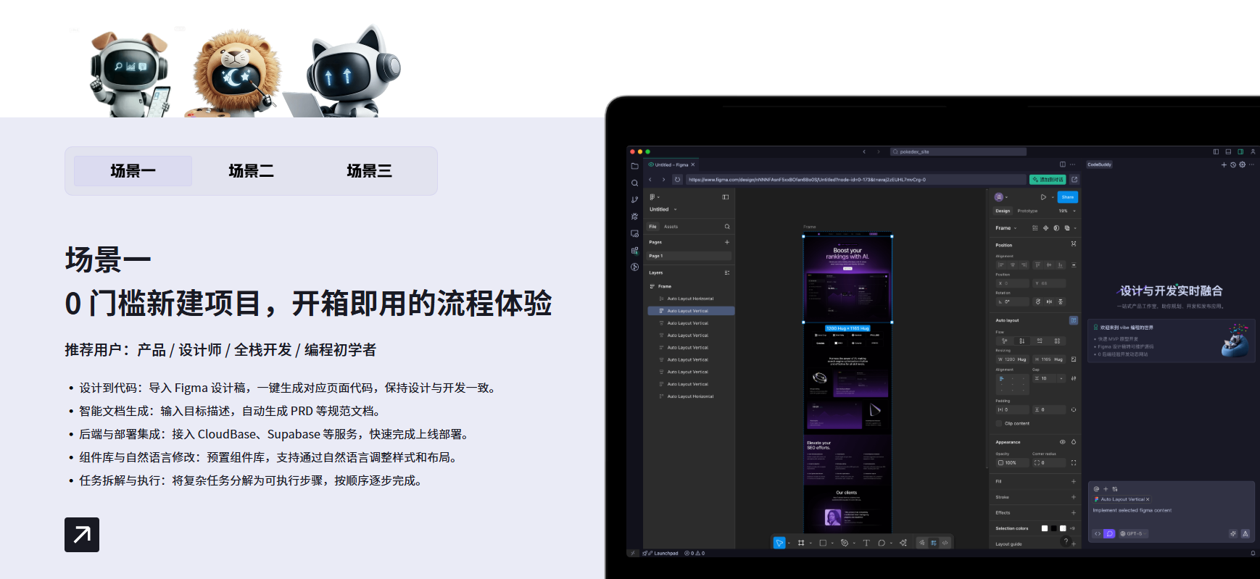Image resolution: width=1260 pixels, height=579 pixels.
Task: Toggle the Appearance visibility eye icon
Action: click(x=1062, y=442)
